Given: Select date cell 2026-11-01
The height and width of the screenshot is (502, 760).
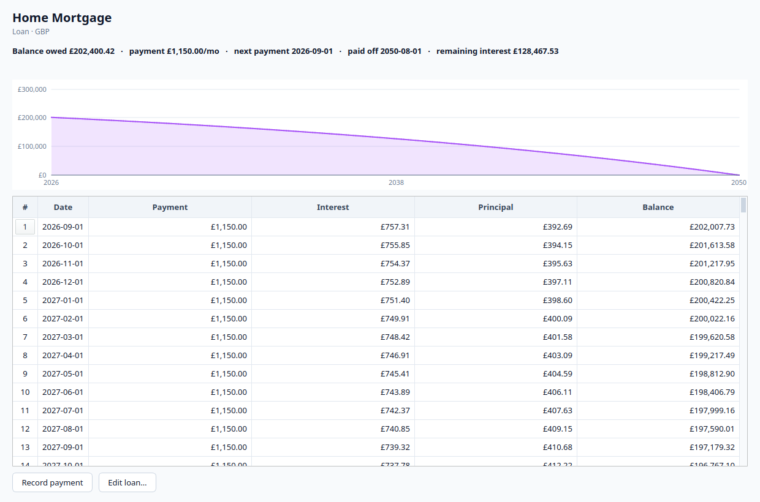Looking at the screenshot, I should click(63, 264).
